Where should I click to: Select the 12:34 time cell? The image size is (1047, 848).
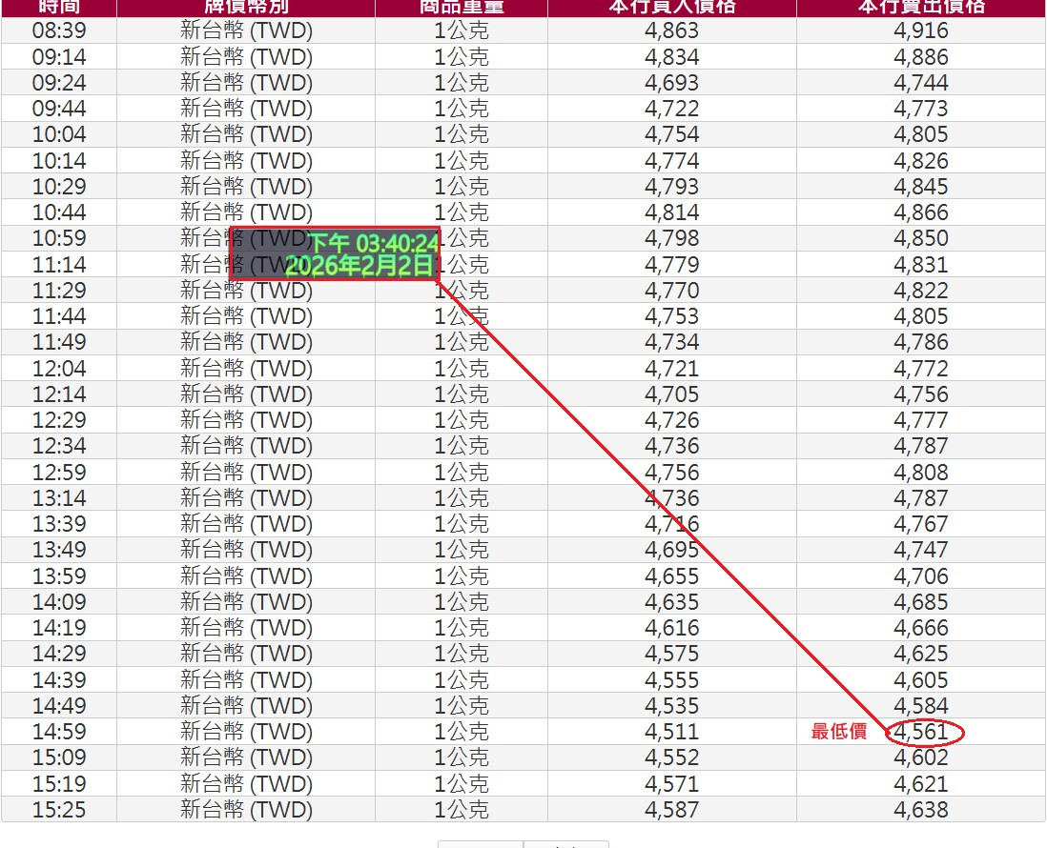click(x=59, y=446)
